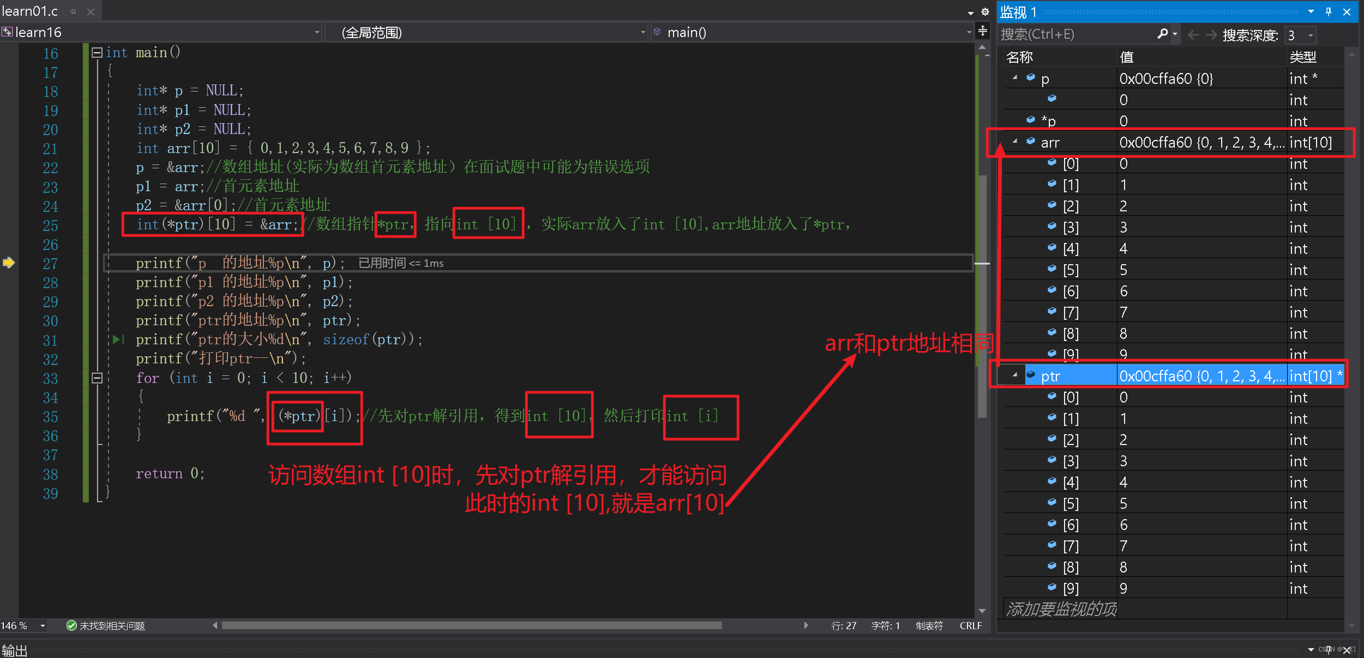The width and height of the screenshot is (1364, 658).
Task: Click the 行: 27 line indicator
Action: click(844, 626)
